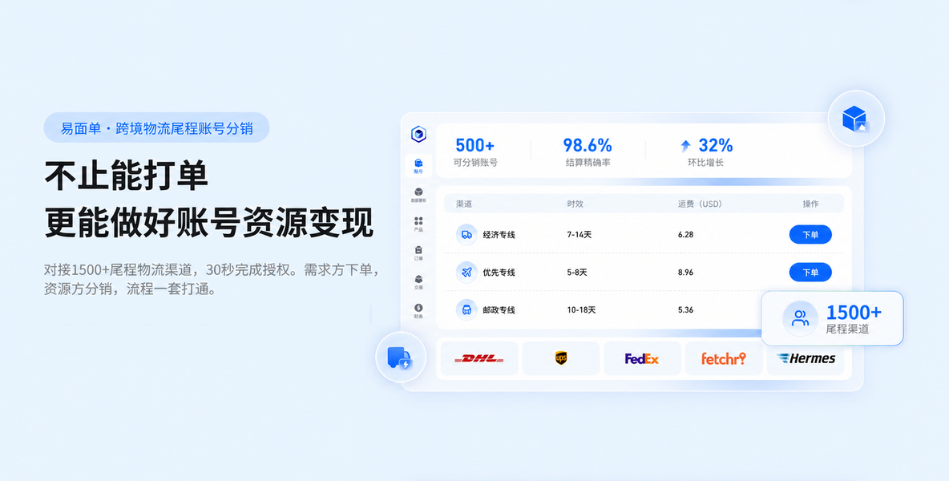Click the airplane icon for 优先专线
This screenshot has height=481, width=949.
coord(466,273)
